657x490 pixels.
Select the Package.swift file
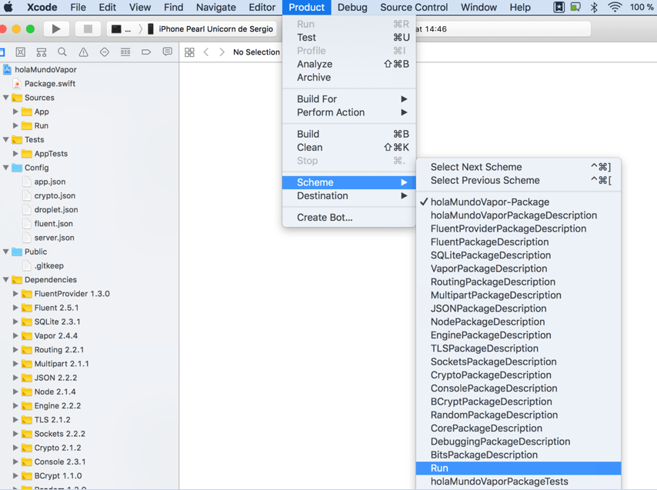click(50, 84)
